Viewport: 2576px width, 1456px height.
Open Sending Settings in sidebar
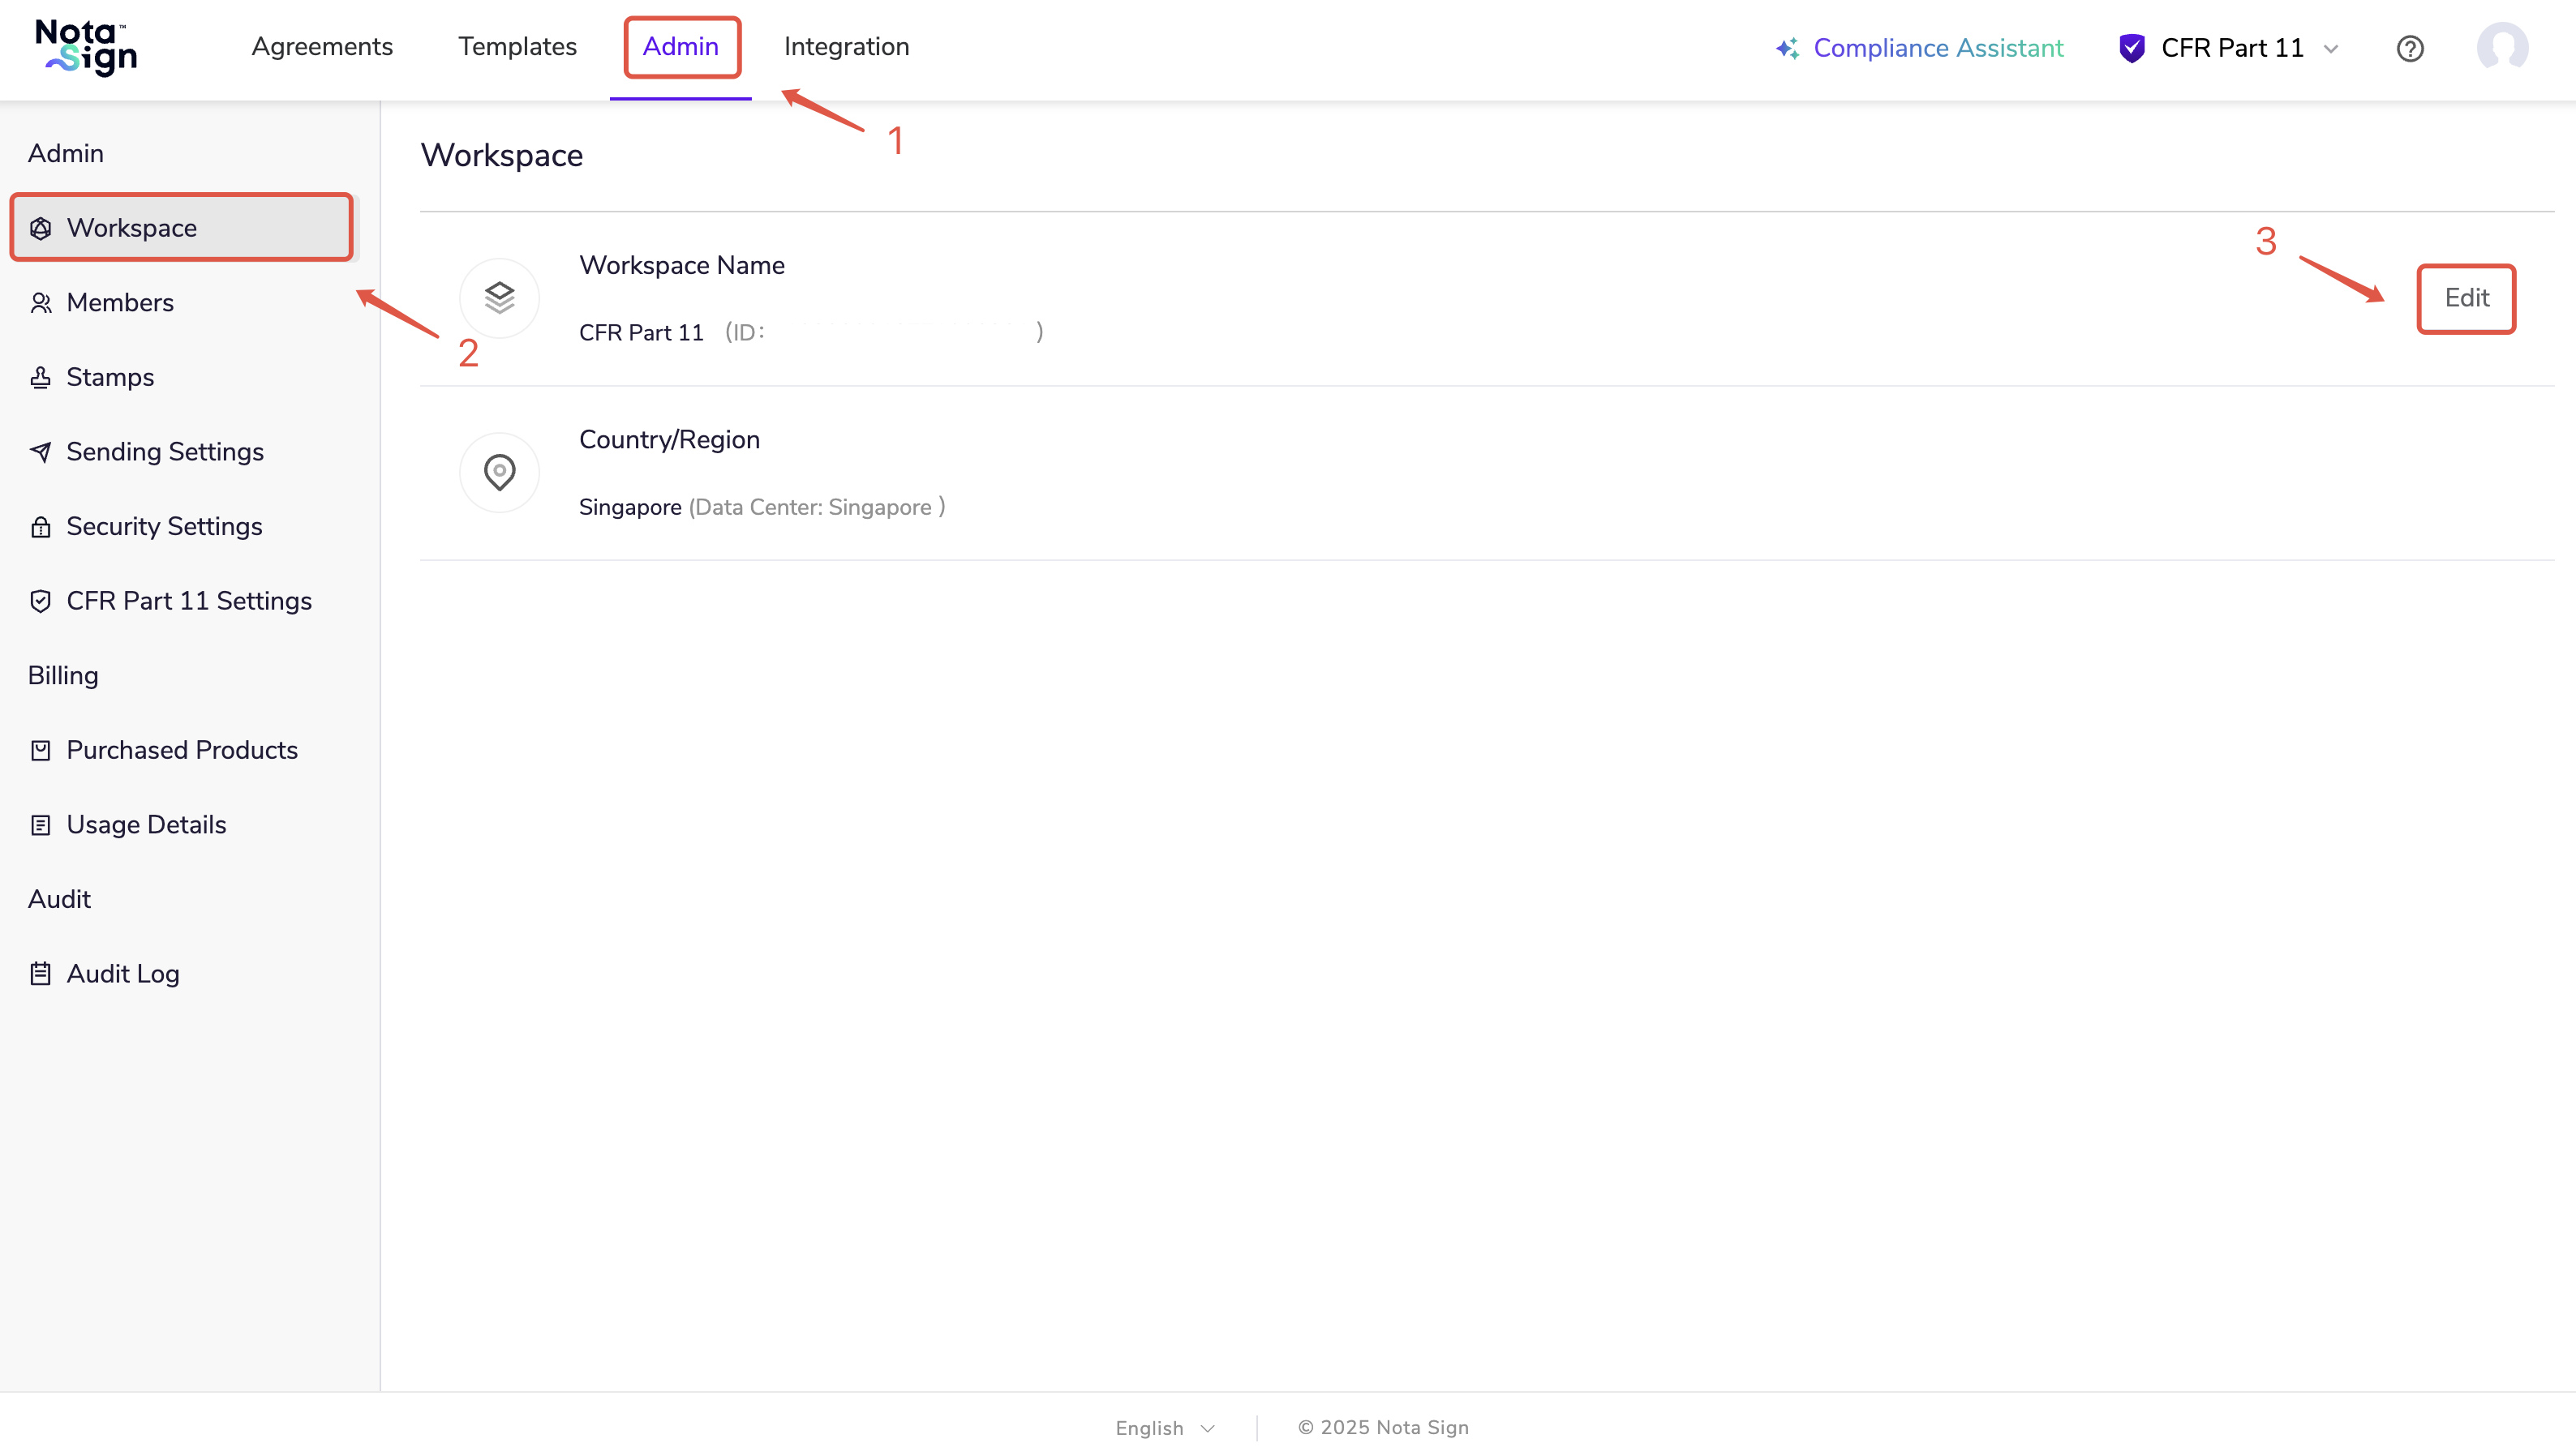click(x=165, y=452)
